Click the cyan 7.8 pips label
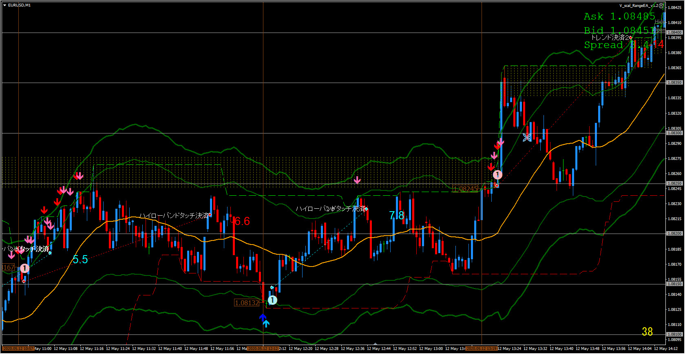The image size is (685, 354). point(397,215)
